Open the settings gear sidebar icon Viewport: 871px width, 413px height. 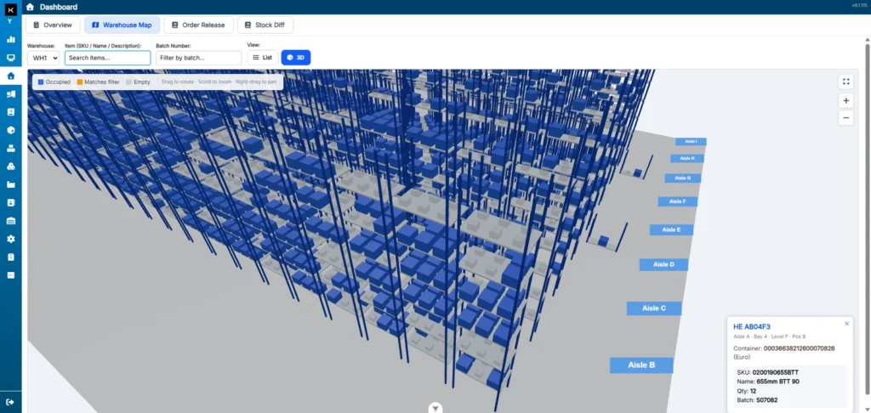click(x=10, y=239)
